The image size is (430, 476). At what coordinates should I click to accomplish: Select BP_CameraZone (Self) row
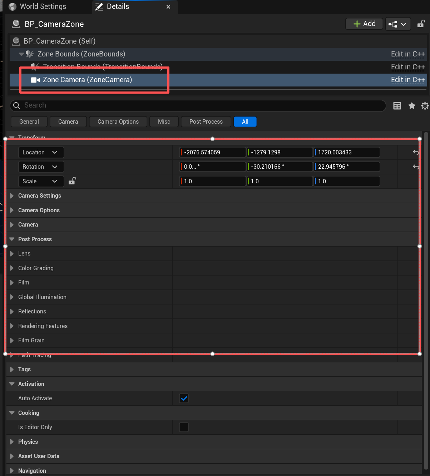coord(218,41)
